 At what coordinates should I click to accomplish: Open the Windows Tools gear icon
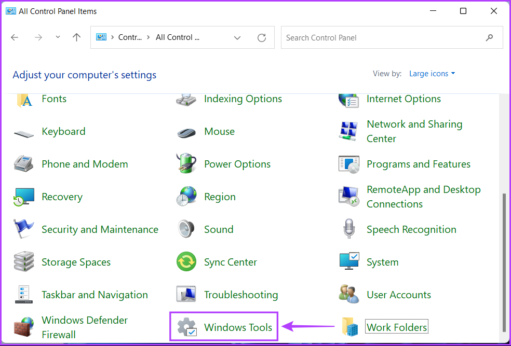tap(186, 327)
